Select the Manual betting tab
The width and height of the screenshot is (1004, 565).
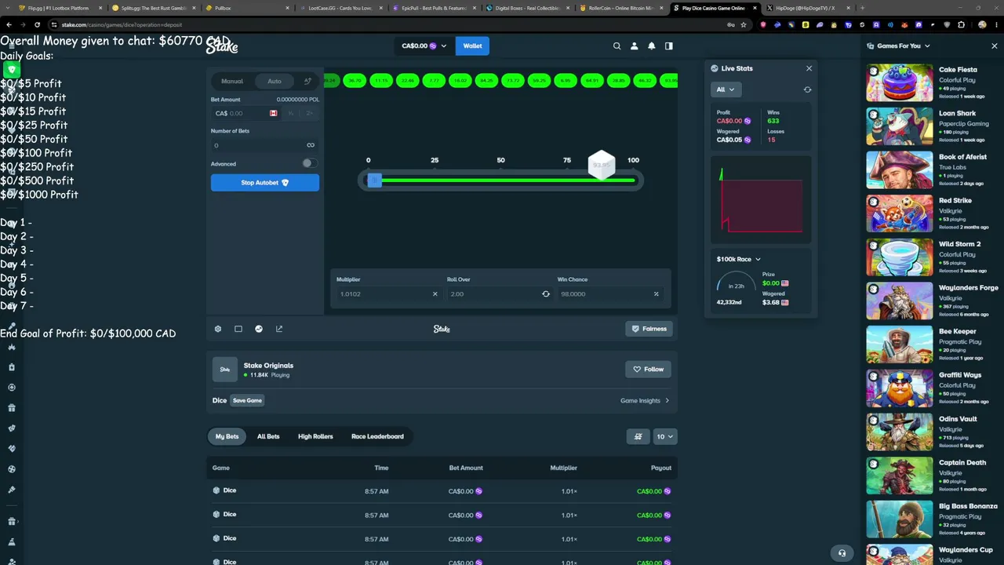point(231,81)
